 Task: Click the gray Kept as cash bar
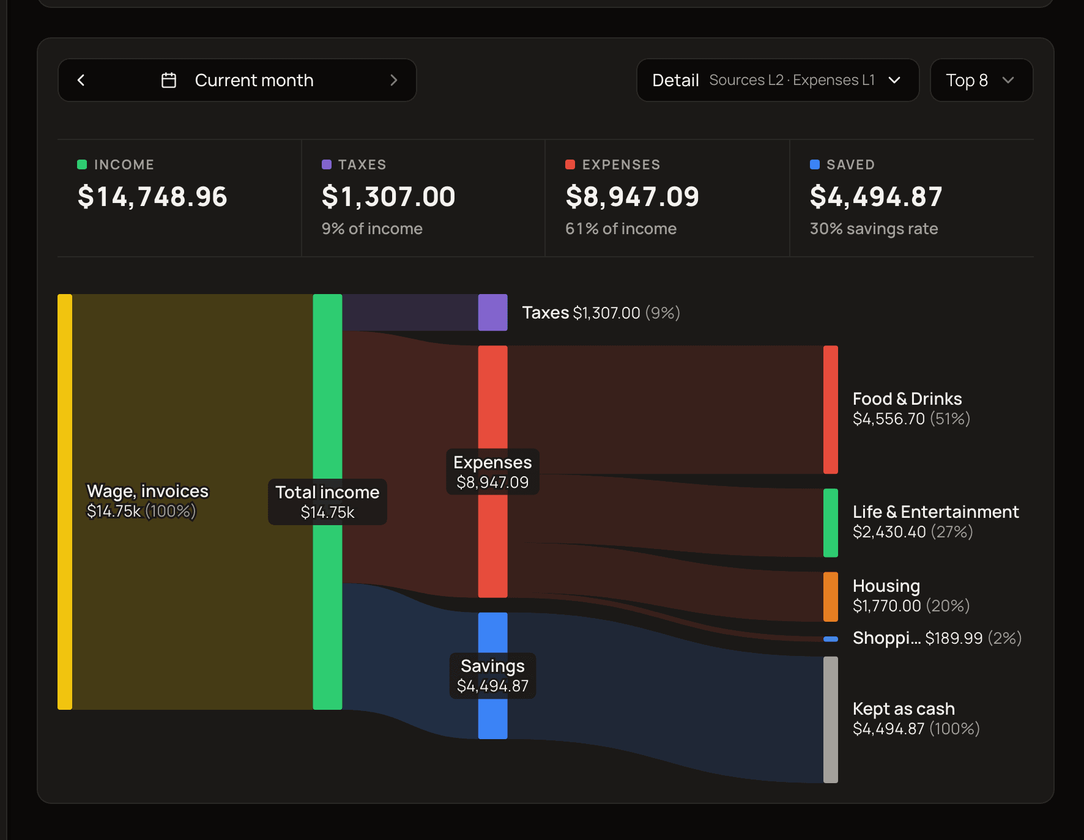tap(831, 720)
